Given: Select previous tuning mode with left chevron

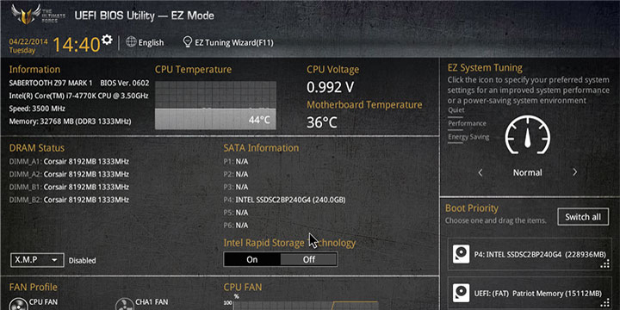Looking at the screenshot, I should [480, 172].
